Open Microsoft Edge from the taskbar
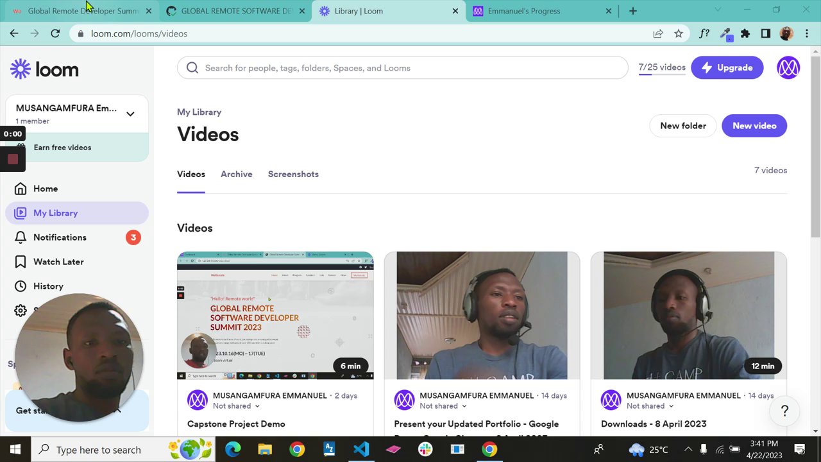 click(x=233, y=449)
